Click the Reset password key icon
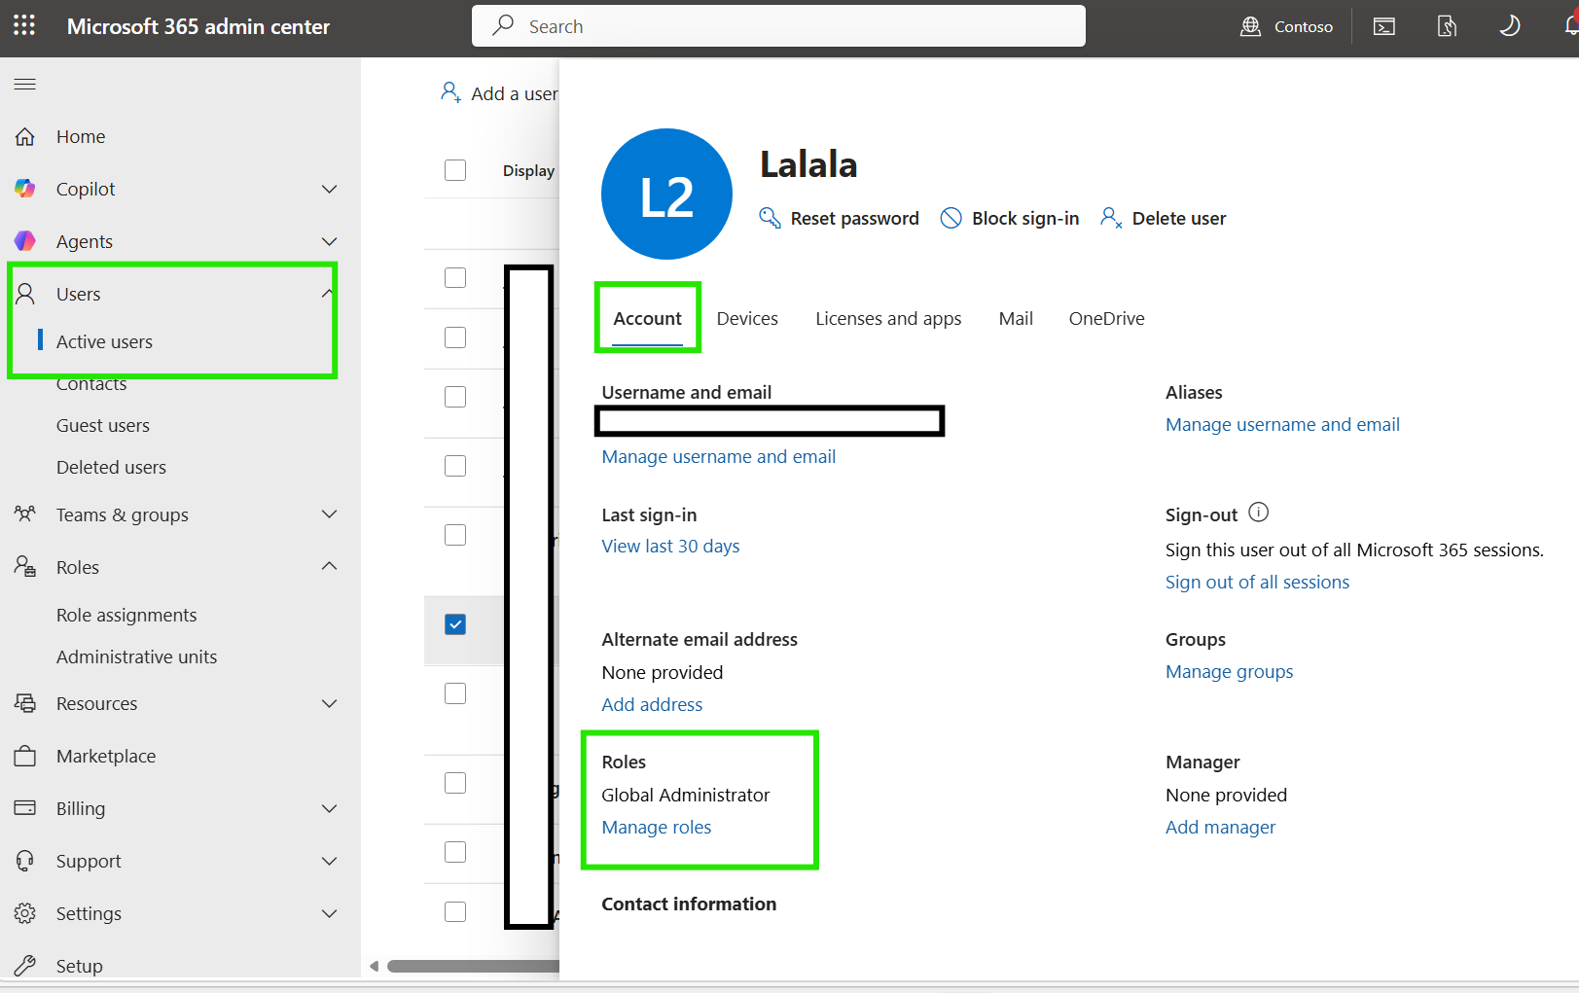Viewport: 1579px width, 993px height. point(770,218)
